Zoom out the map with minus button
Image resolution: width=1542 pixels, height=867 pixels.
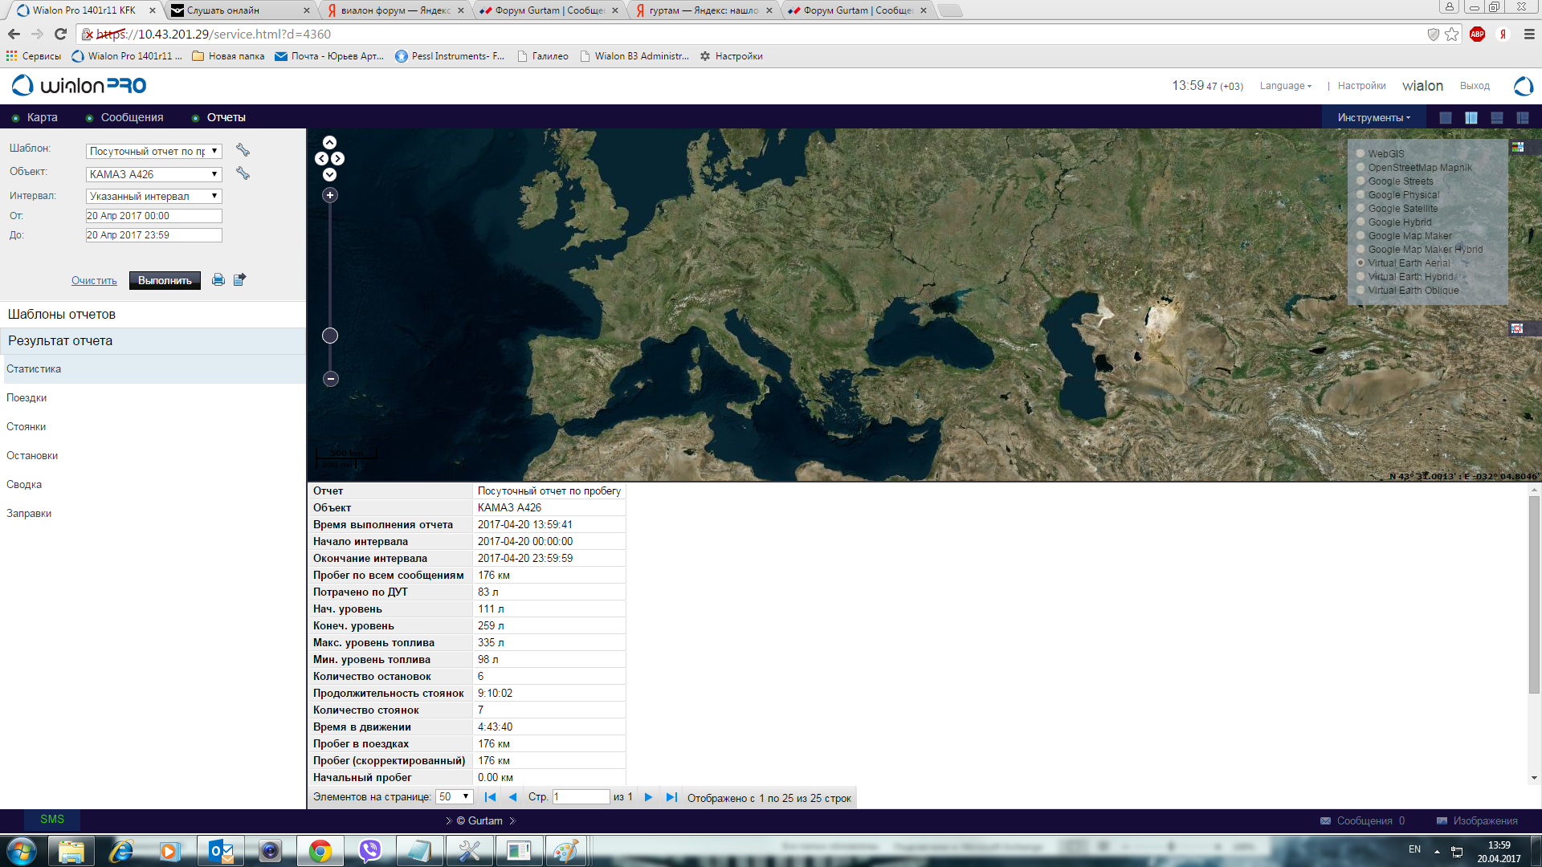(x=330, y=379)
